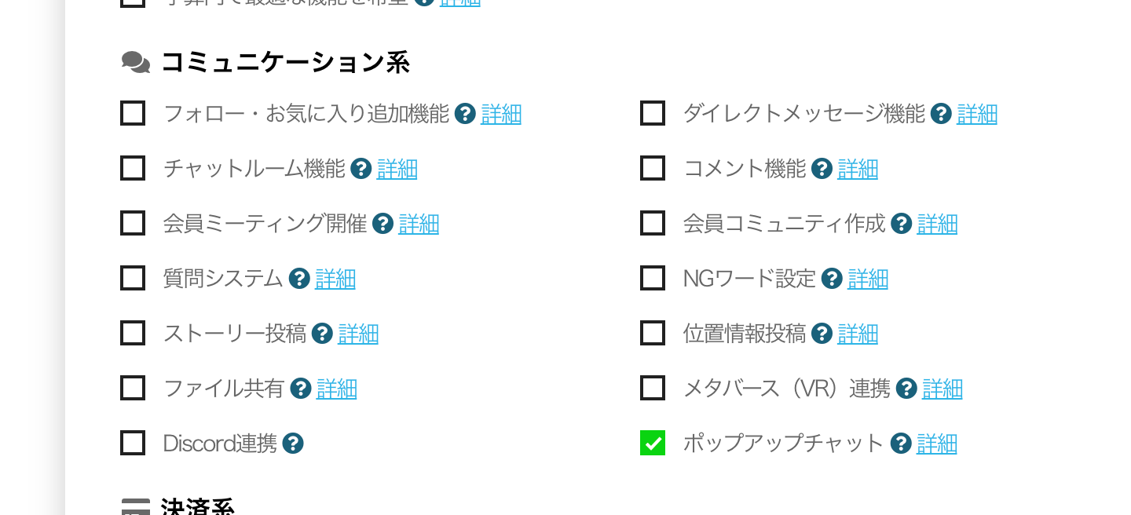1131x515 pixels.
Task: Click 詳細 link beside 会員ミーティング開催
Action: [419, 224]
